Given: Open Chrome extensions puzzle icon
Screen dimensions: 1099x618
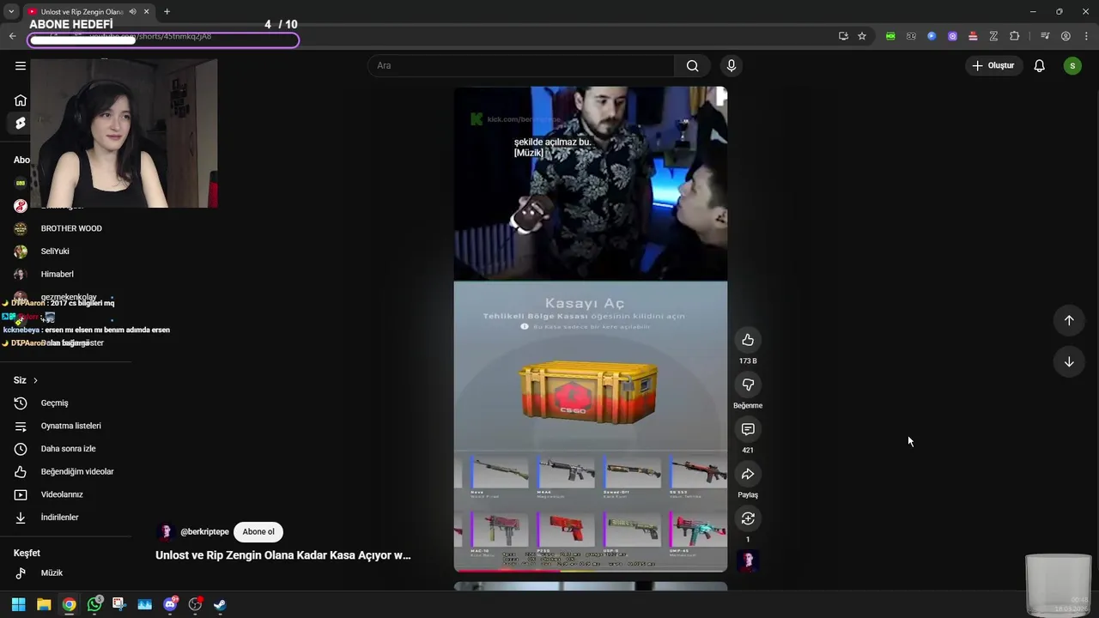Looking at the screenshot, I should click(1015, 36).
